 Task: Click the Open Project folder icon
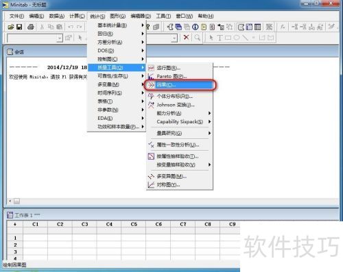[11, 27]
